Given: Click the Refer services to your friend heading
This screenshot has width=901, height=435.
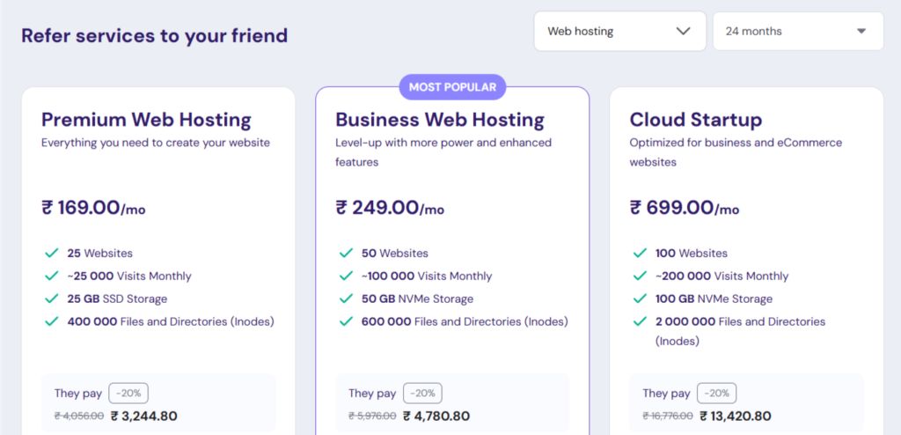Looking at the screenshot, I should coord(154,36).
